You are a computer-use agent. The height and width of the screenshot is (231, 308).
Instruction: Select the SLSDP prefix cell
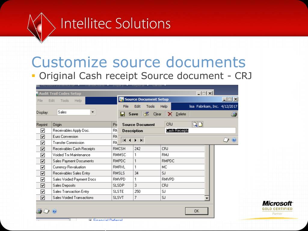click(122, 185)
